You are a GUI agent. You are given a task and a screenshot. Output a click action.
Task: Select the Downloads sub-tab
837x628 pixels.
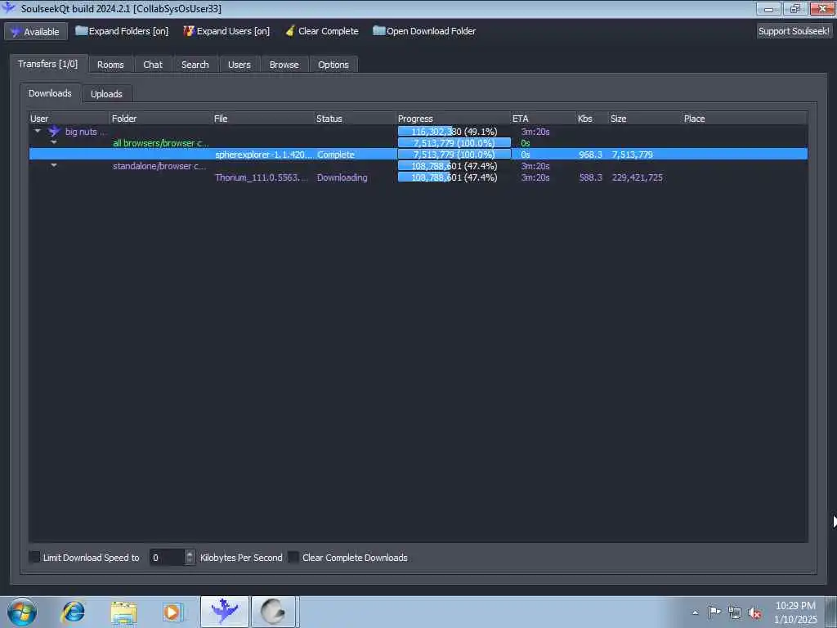click(50, 93)
